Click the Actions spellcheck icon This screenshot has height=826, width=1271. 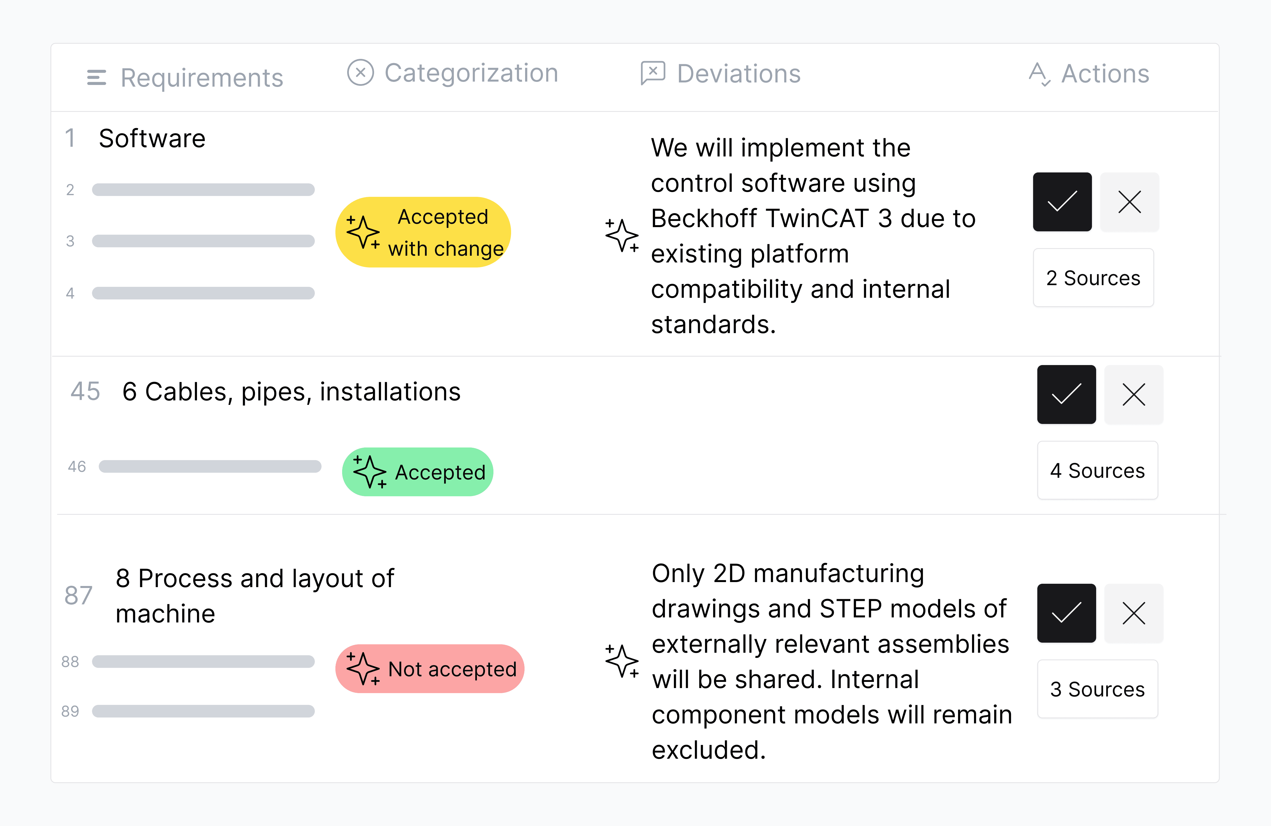click(x=1039, y=74)
